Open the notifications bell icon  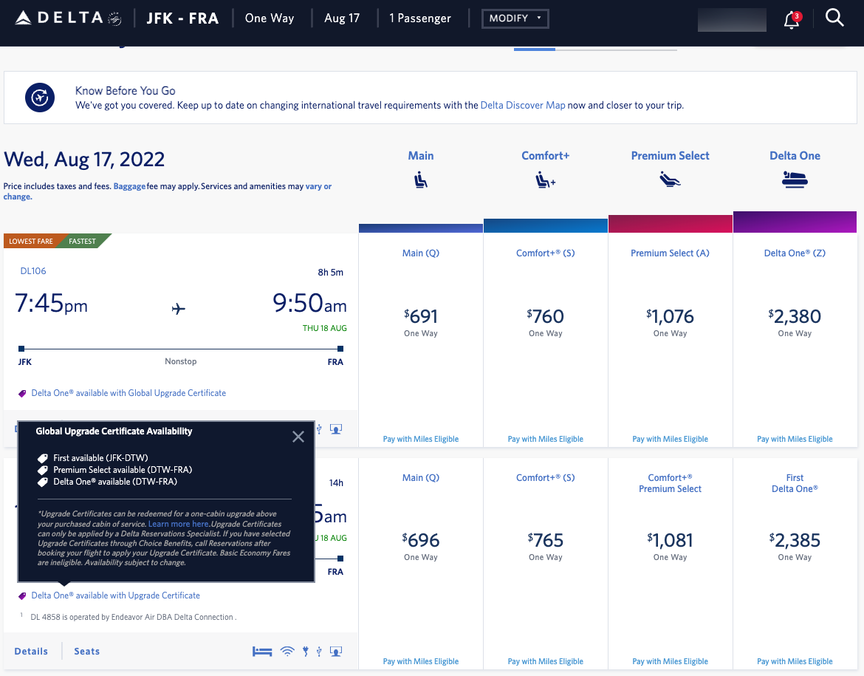791,21
